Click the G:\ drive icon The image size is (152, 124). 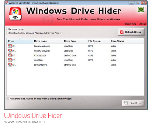click(10, 65)
